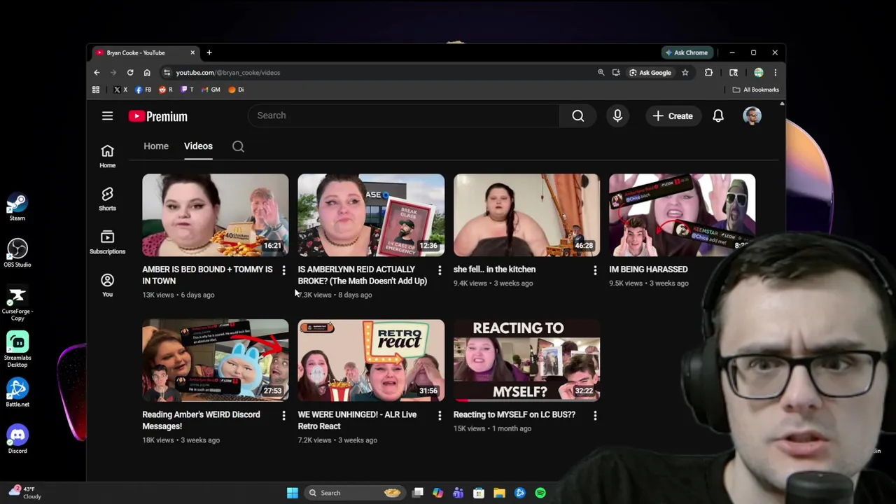
Task: Reload the page in Chrome
Action: (130, 72)
